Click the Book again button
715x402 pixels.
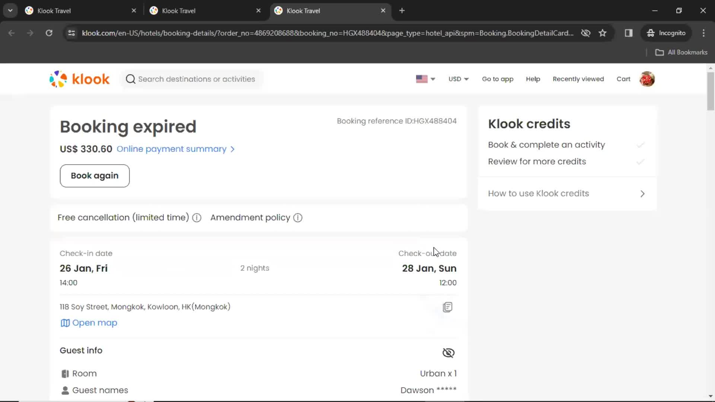coord(95,175)
